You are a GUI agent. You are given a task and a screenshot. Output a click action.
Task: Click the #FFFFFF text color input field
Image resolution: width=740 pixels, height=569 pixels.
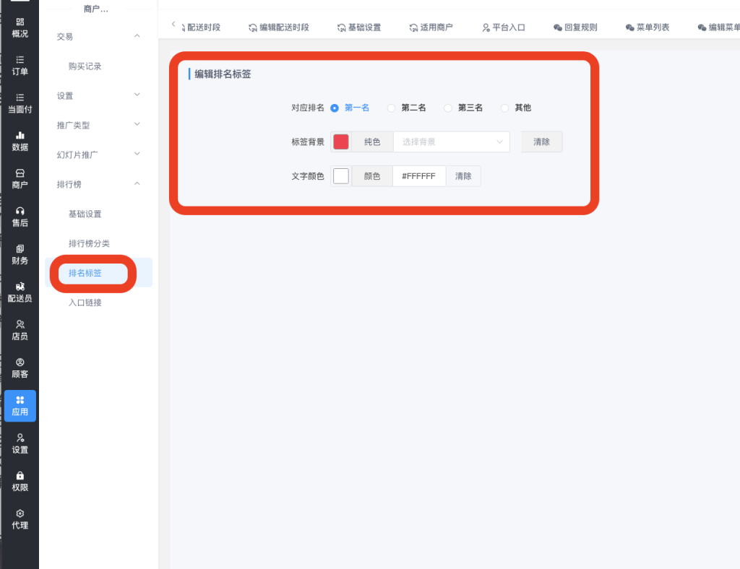[x=419, y=176]
